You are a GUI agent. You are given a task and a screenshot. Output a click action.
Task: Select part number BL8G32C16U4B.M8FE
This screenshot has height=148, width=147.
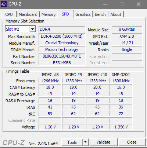point(62,56)
